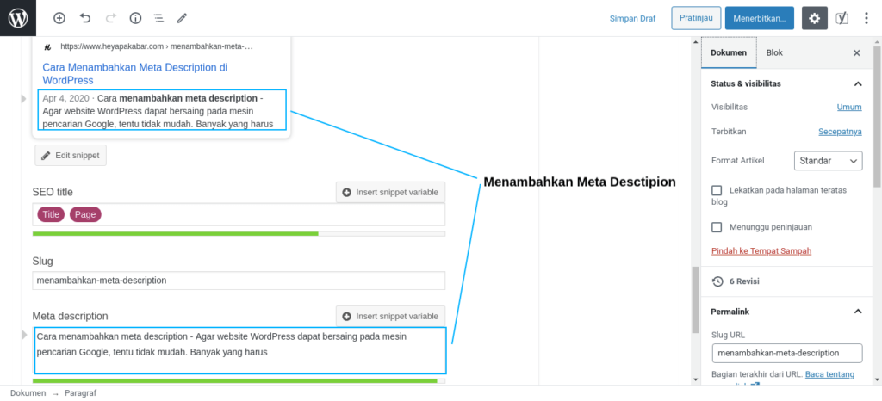
Task: Check Lekatkan pada halaman teratas blog
Action: [x=717, y=190]
